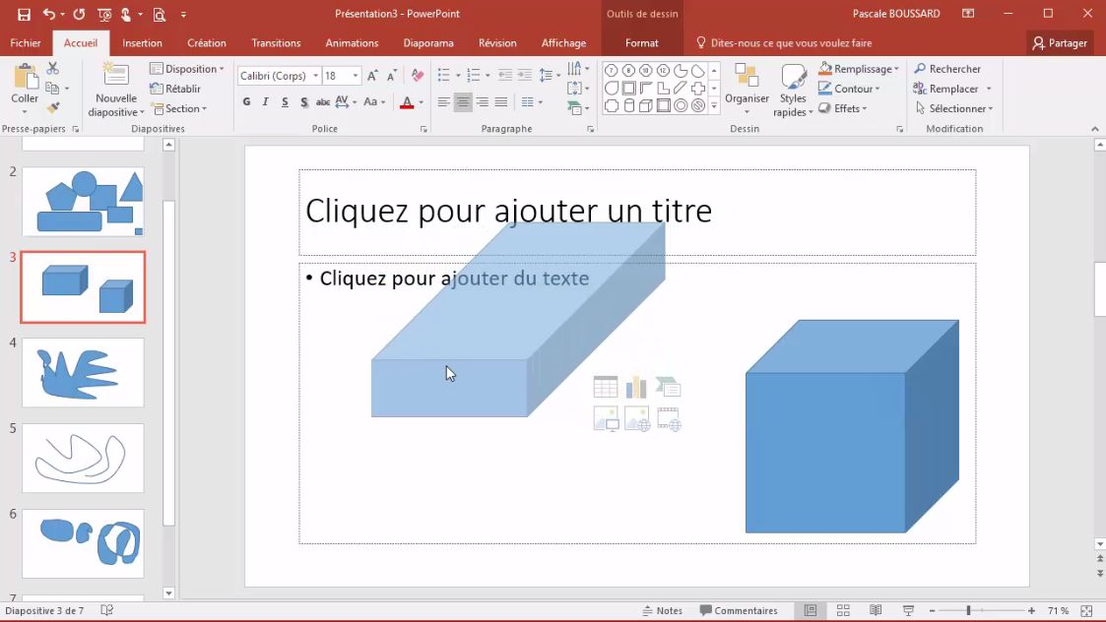This screenshot has width=1106, height=622.
Task: Open the Rechercher search tool
Action: coord(947,68)
